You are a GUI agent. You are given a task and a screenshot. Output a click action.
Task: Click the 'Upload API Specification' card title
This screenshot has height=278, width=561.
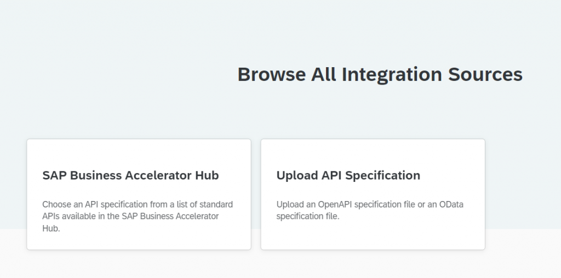(348, 175)
